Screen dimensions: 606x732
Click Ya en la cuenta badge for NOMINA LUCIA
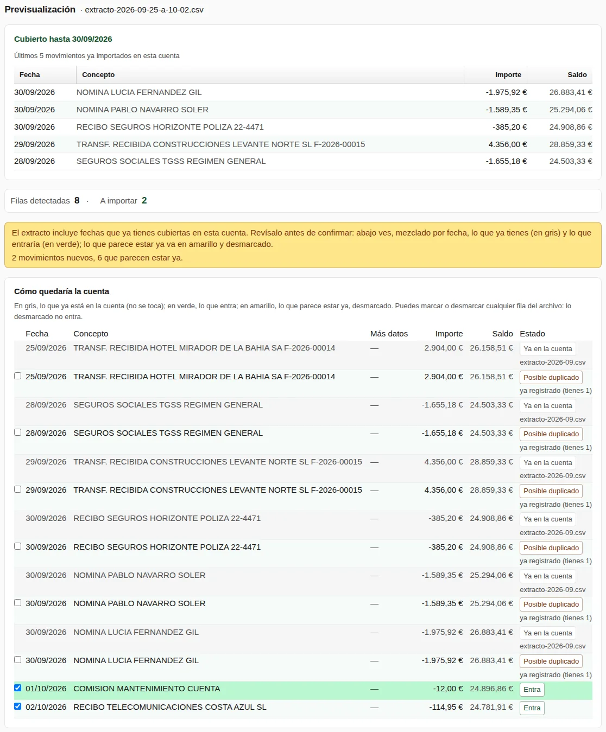tap(548, 633)
